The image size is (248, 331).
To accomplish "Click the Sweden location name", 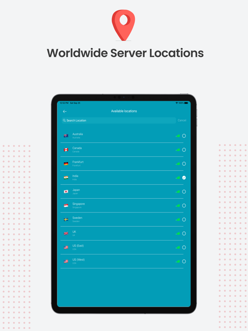I will (77, 218).
